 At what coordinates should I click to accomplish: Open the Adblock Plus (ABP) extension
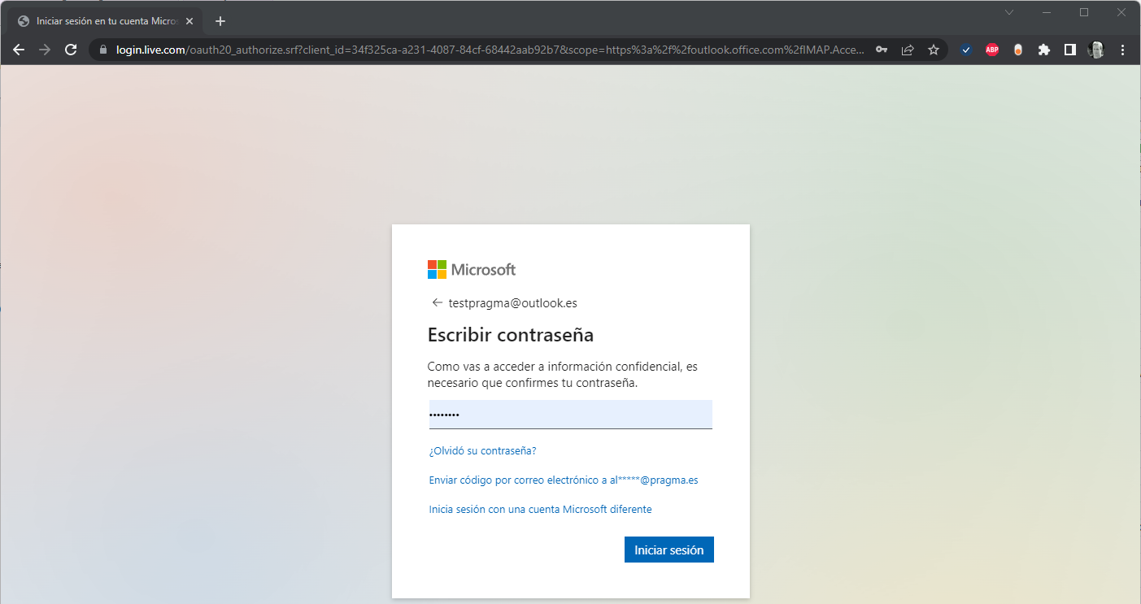(992, 50)
